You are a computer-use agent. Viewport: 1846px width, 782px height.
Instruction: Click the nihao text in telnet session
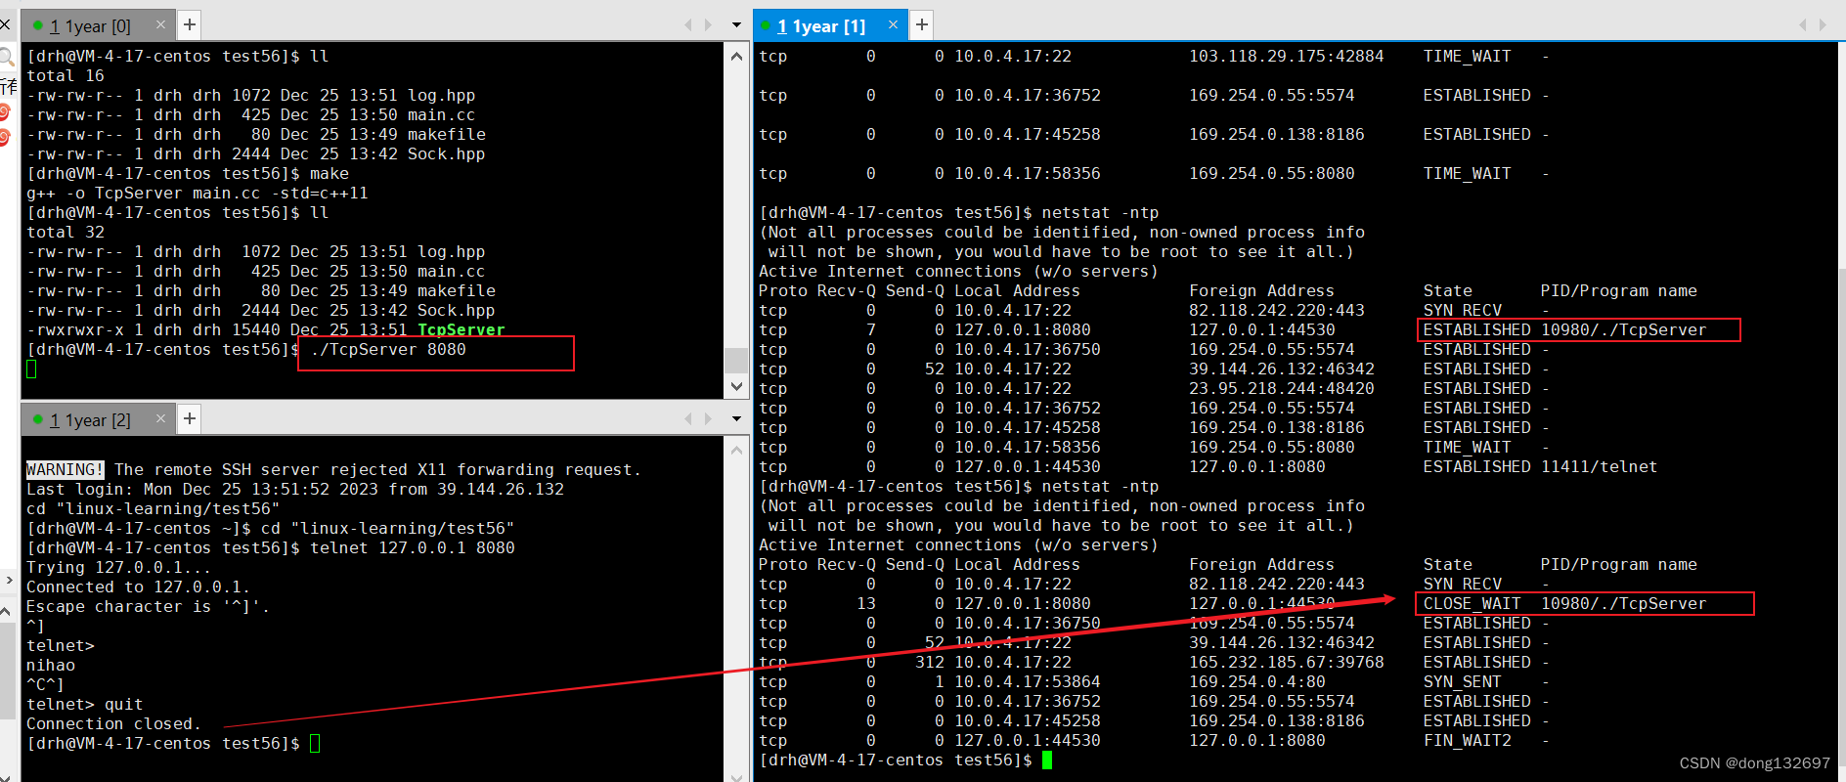coord(50,665)
